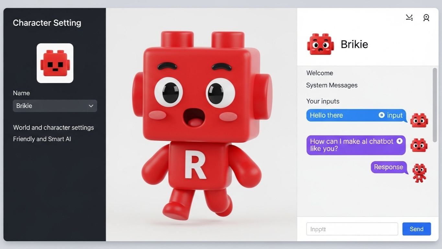Click the 'Friendly and Smart AI' text
The width and height of the screenshot is (442, 249).
coord(42,139)
